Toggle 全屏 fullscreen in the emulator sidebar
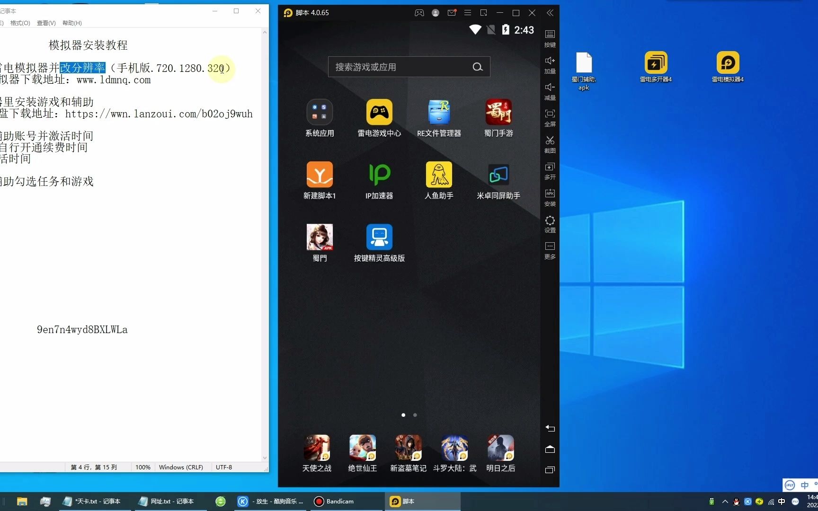The width and height of the screenshot is (818, 511). [550, 118]
